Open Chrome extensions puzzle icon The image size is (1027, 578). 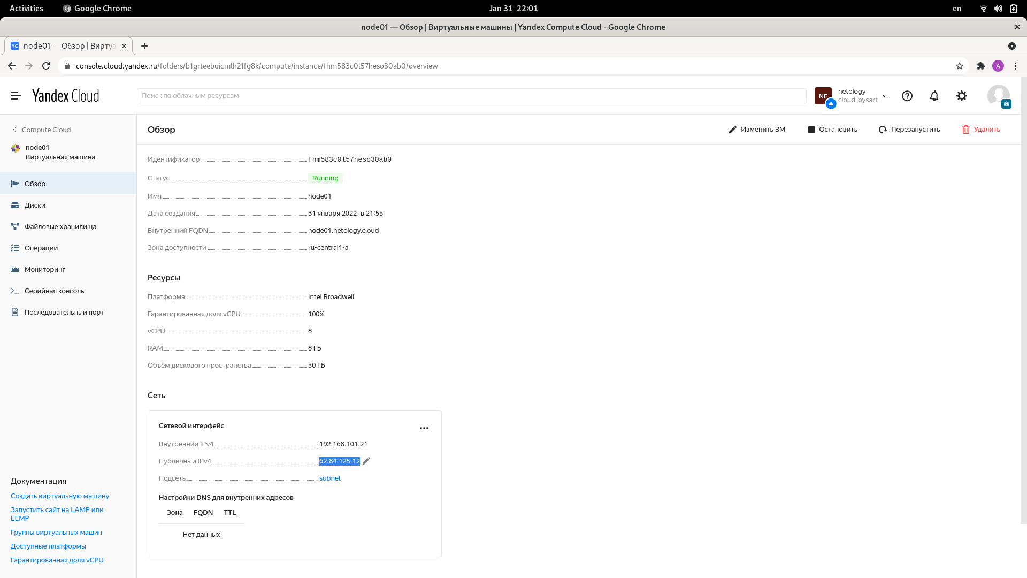point(980,66)
